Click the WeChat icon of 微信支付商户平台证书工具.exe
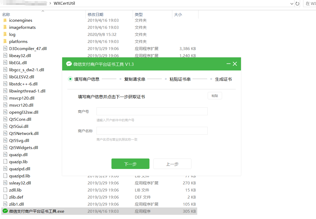This screenshot has height=219, width=316. click(x=5, y=211)
